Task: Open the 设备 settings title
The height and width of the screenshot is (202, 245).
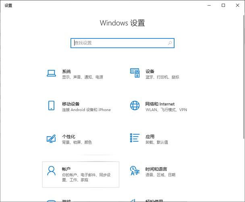Action: (x=150, y=72)
